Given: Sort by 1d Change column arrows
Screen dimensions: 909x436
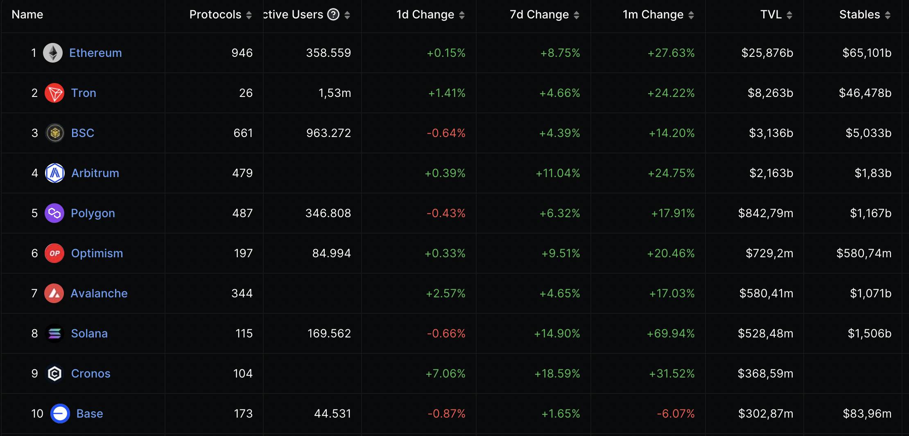Looking at the screenshot, I should (462, 15).
